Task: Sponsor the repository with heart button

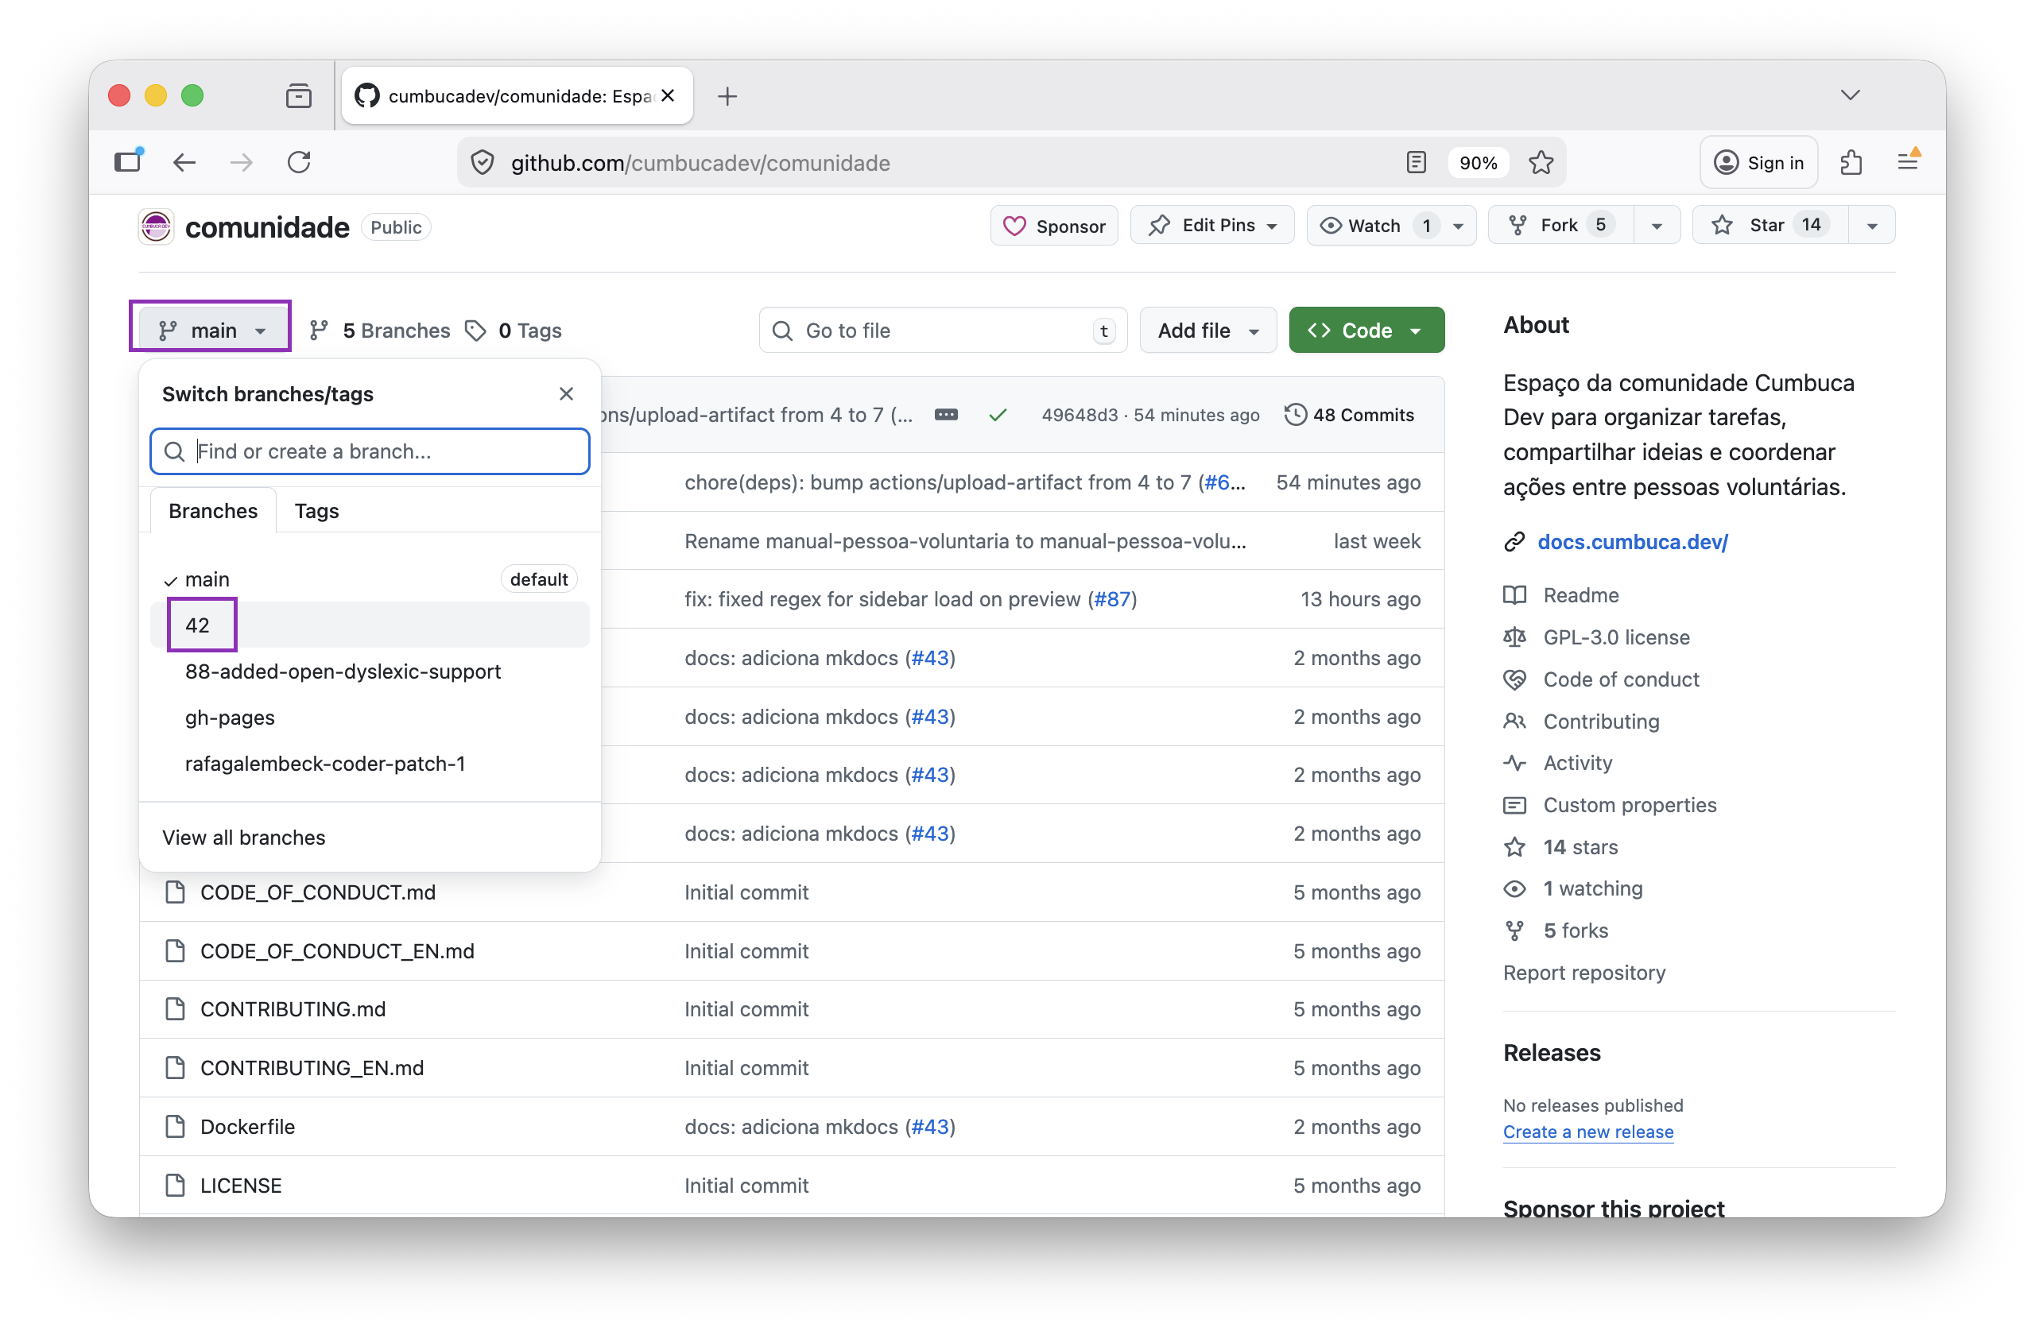Action: [1054, 226]
